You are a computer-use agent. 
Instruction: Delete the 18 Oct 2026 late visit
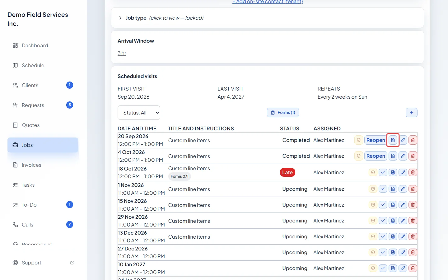click(413, 172)
